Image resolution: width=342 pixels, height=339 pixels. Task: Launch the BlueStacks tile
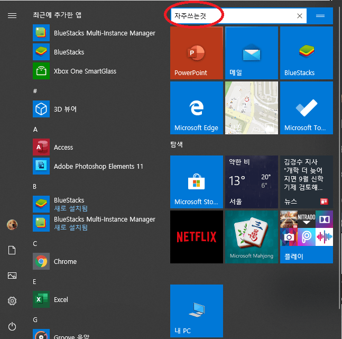point(307,53)
